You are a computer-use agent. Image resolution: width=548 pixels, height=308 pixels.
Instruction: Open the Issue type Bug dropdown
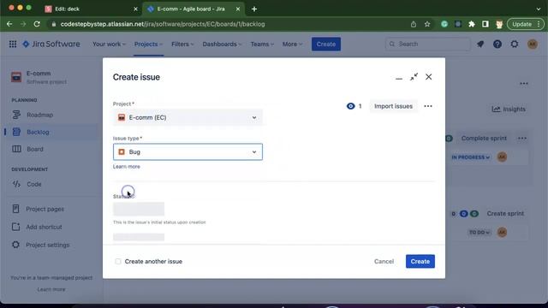(x=188, y=152)
